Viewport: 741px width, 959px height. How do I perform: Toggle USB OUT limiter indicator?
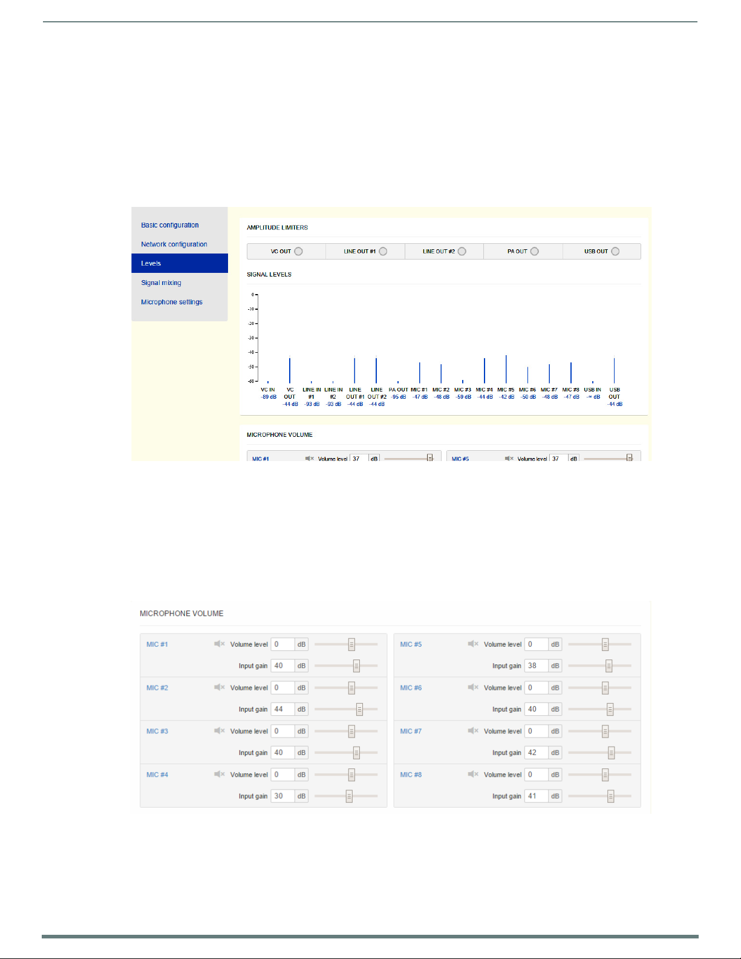point(615,251)
